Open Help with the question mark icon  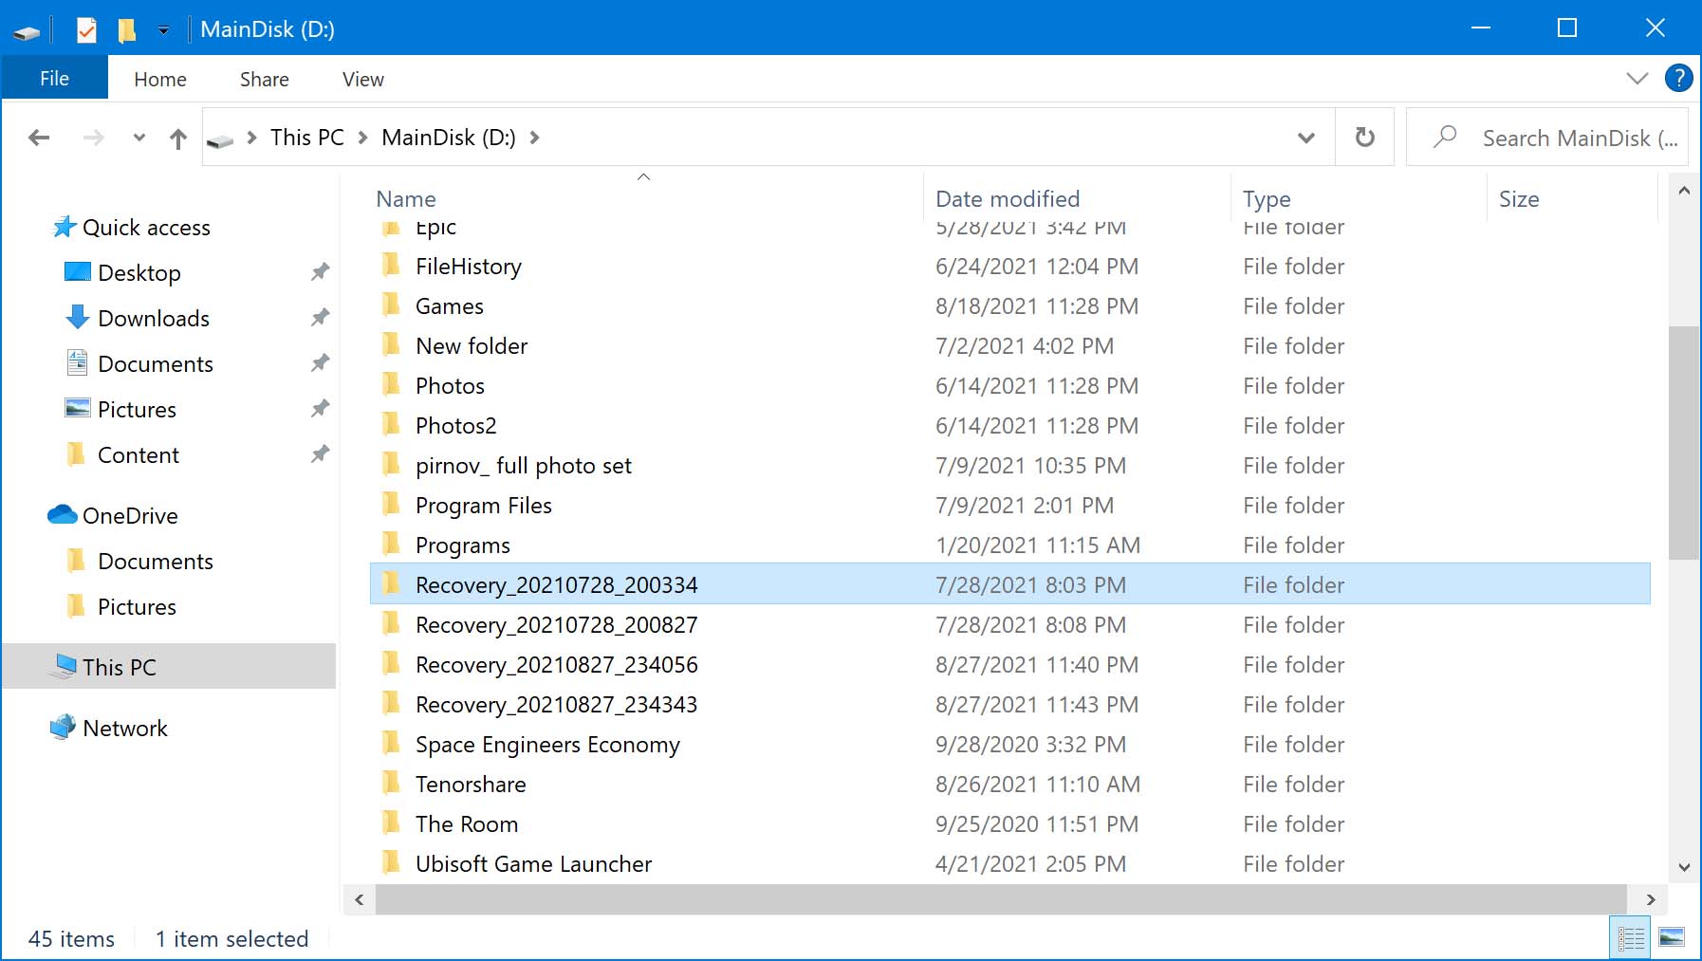(1678, 79)
